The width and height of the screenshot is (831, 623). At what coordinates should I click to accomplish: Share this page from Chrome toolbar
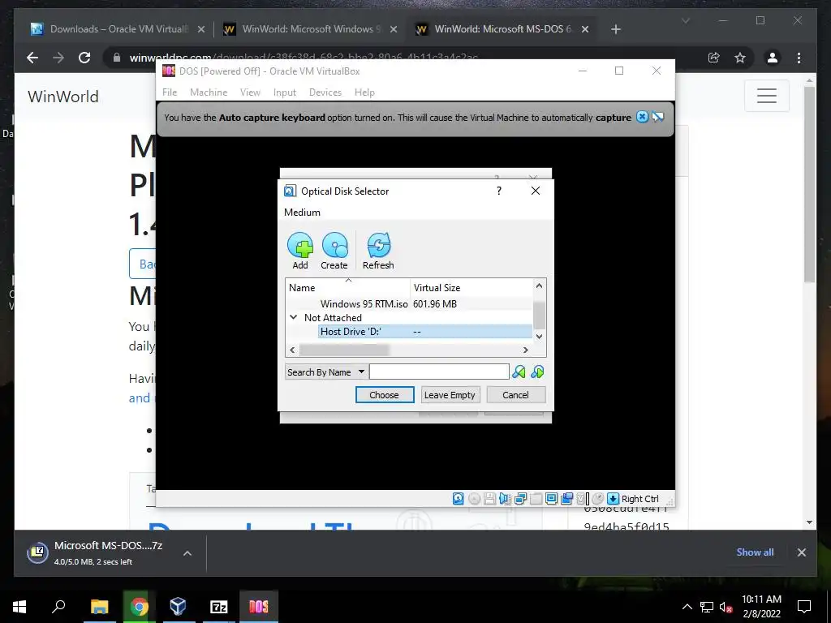tap(714, 58)
